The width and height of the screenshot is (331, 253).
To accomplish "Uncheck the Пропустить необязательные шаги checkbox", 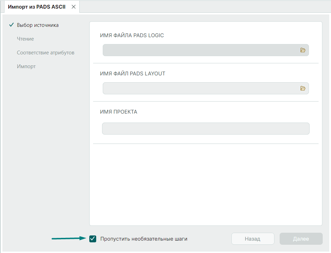I will [93, 239].
